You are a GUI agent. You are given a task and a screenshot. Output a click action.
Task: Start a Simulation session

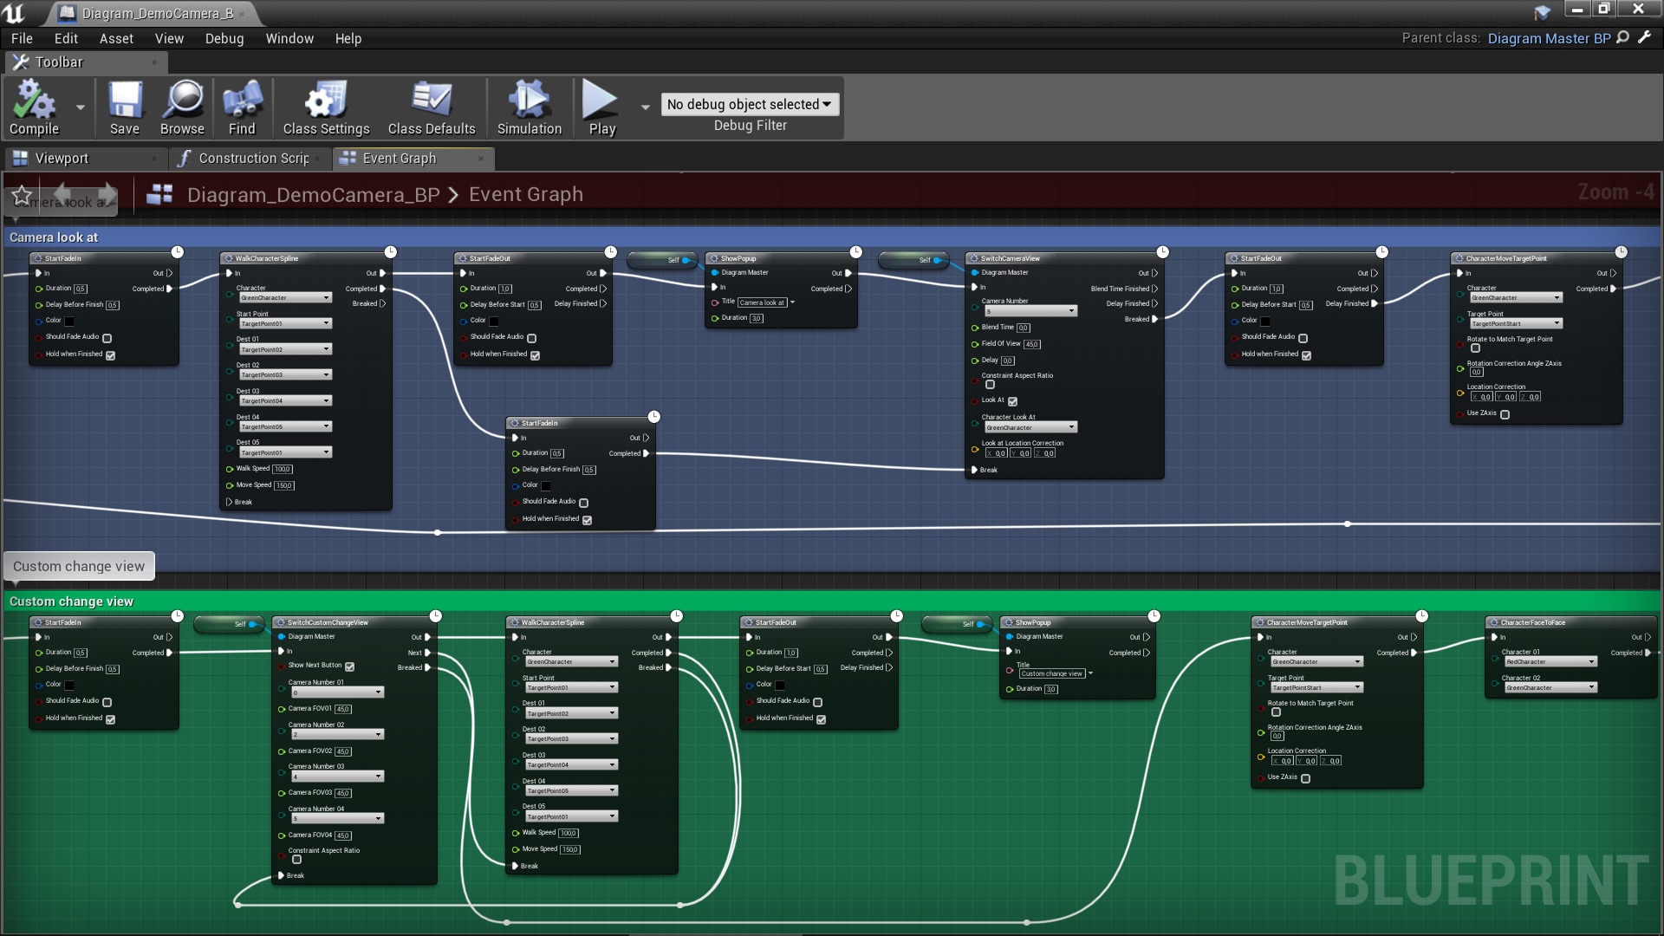click(x=529, y=106)
